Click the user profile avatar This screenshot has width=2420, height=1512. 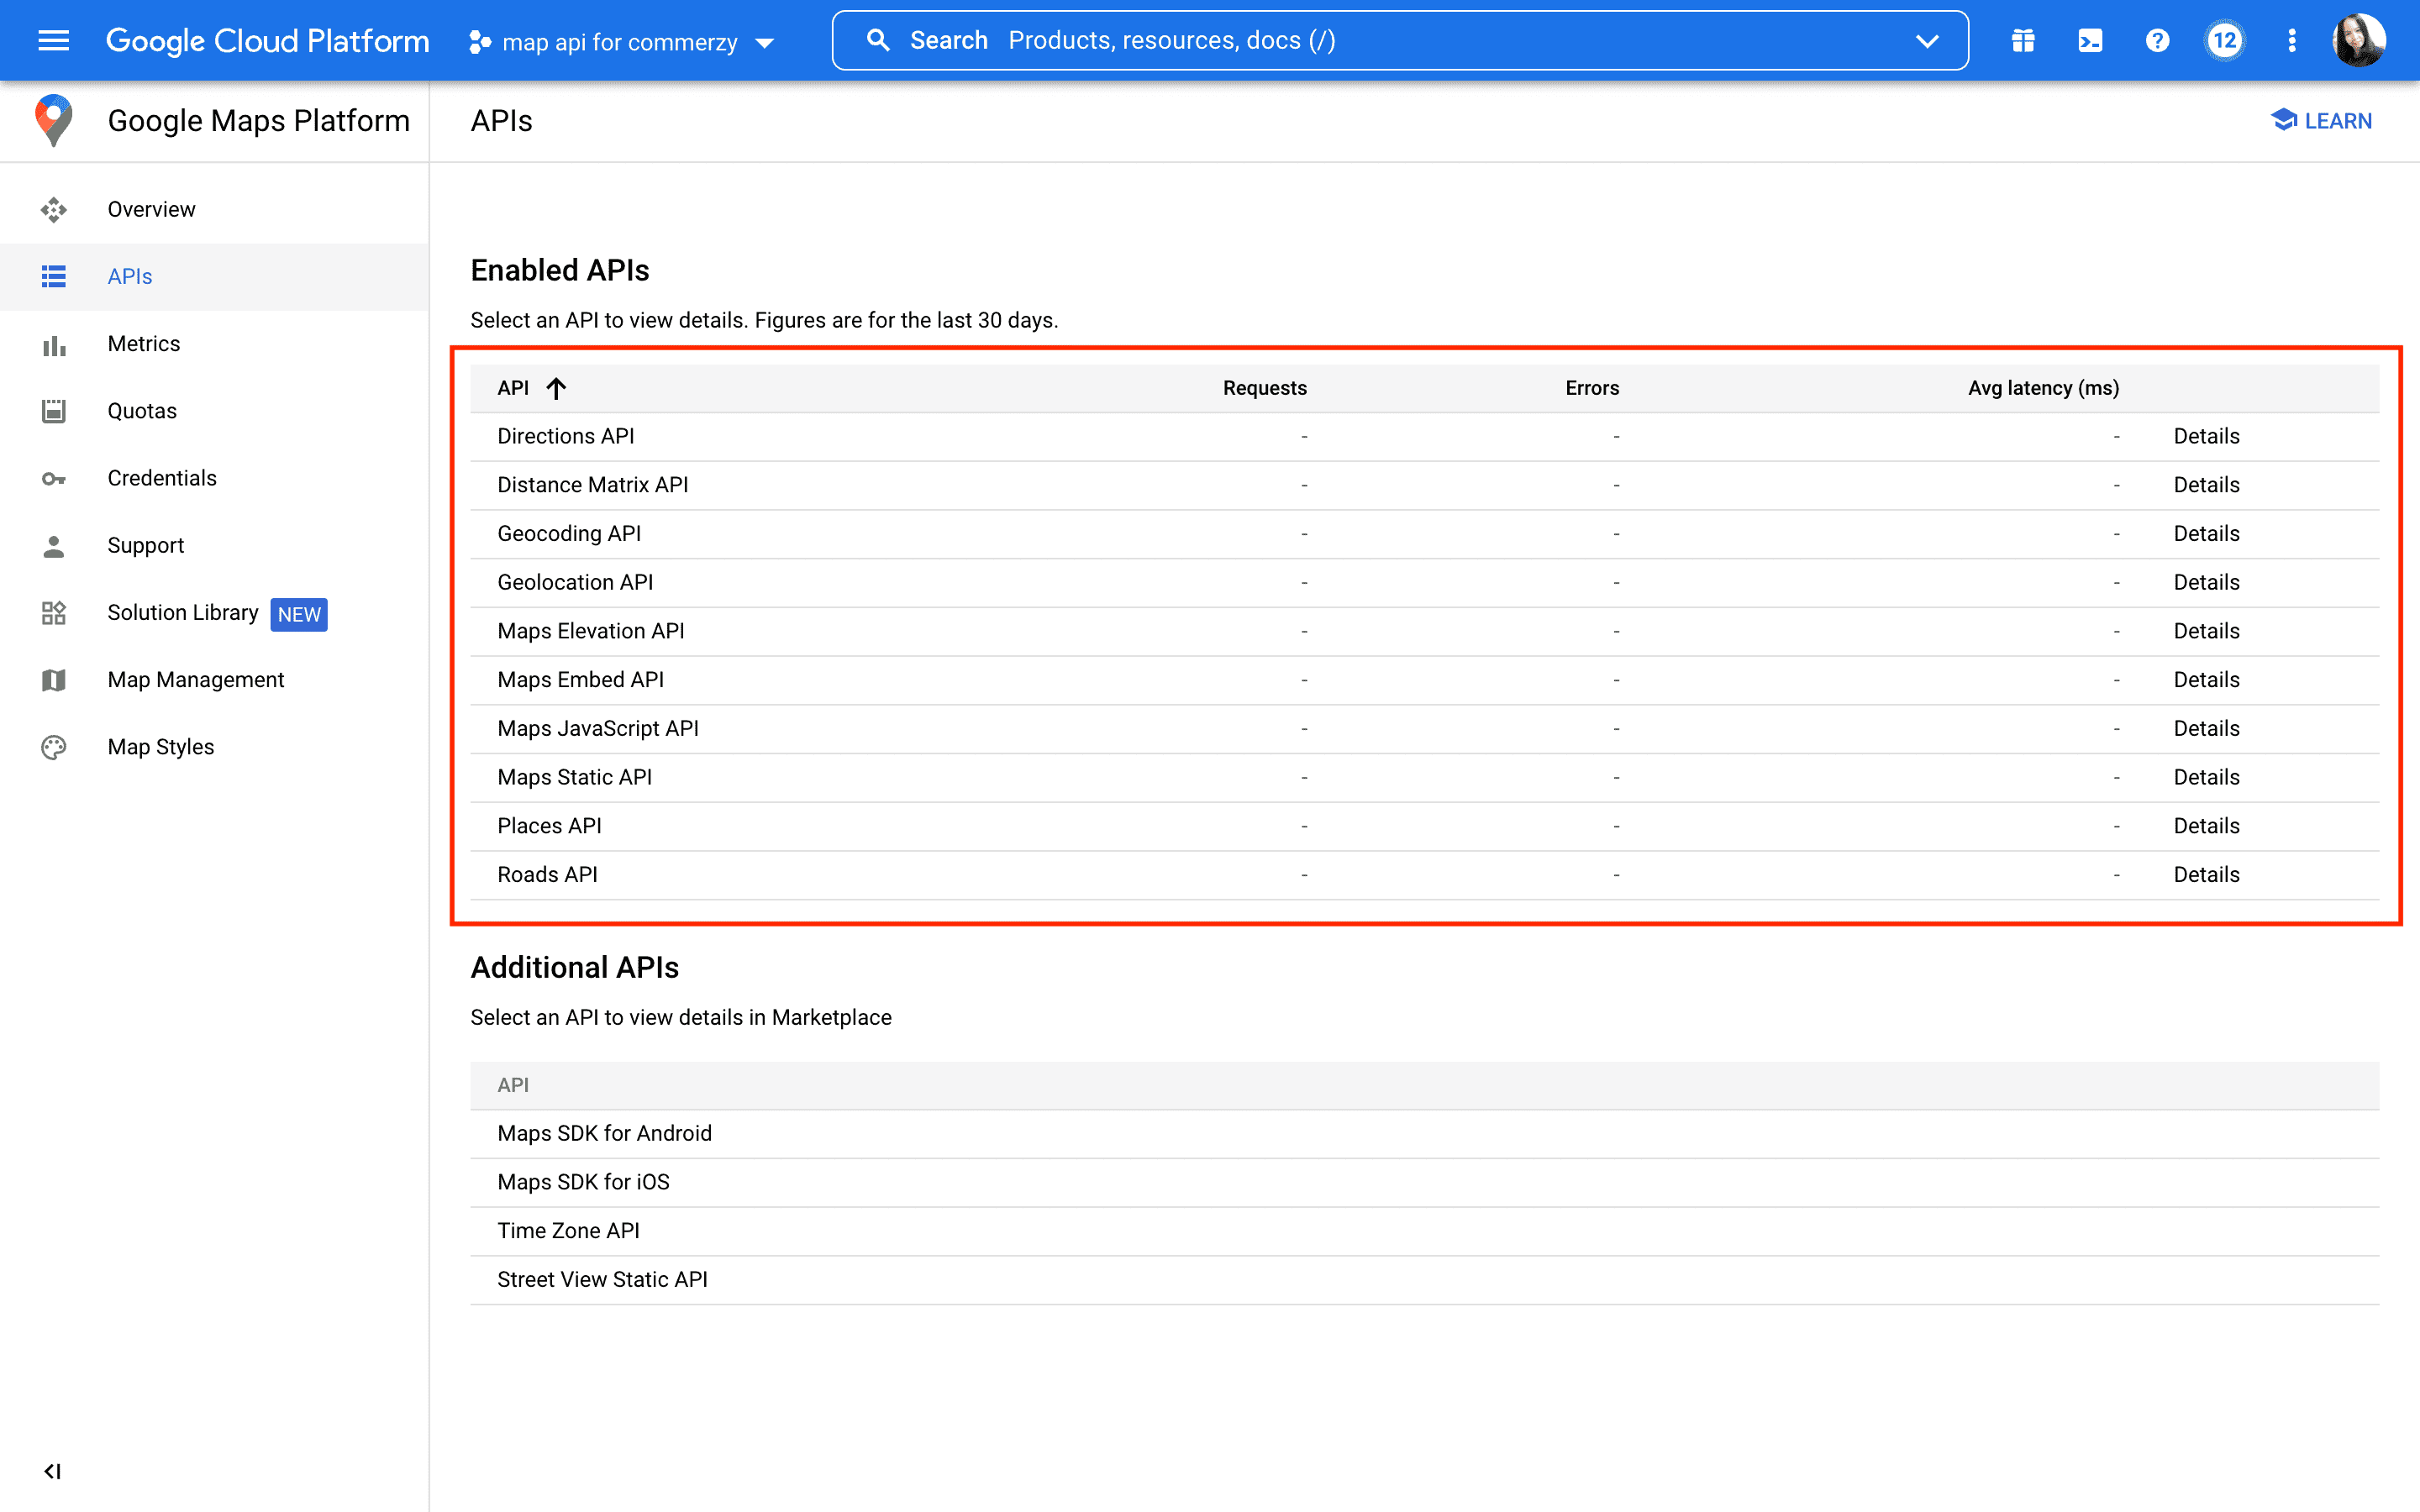(x=2359, y=41)
